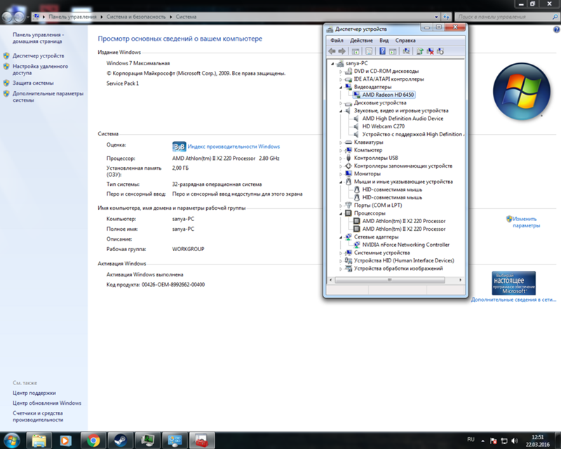
Task: Collapse the Сетевые адаптеры node
Action: [341, 236]
